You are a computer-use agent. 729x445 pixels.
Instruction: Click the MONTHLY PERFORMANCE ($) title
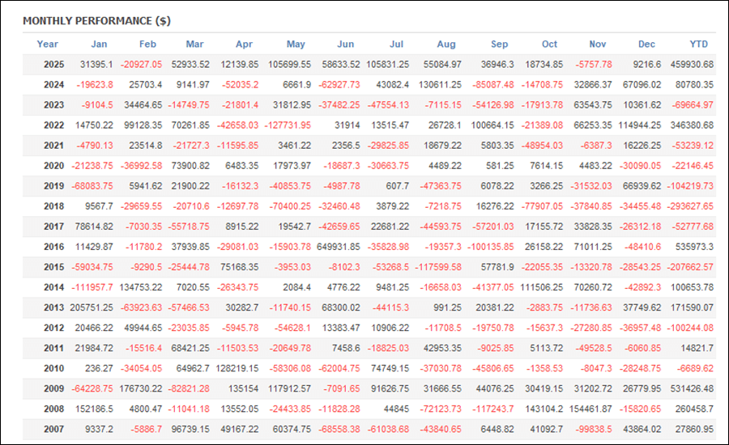click(x=96, y=20)
